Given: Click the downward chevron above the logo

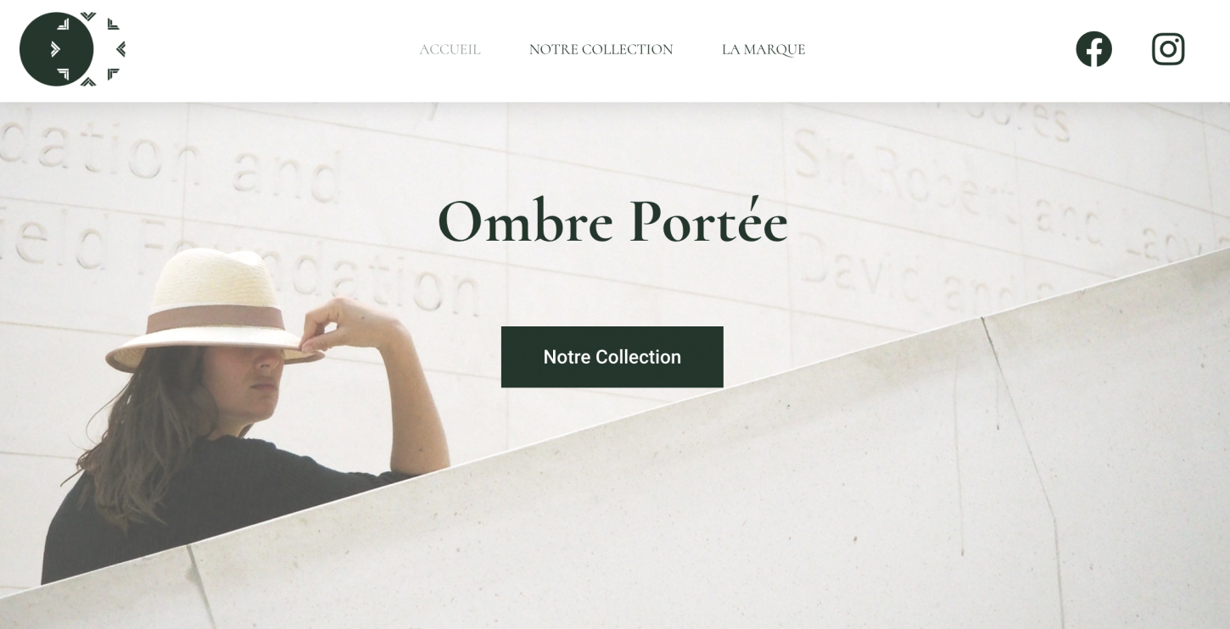Looking at the screenshot, I should pyautogui.click(x=88, y=17).
